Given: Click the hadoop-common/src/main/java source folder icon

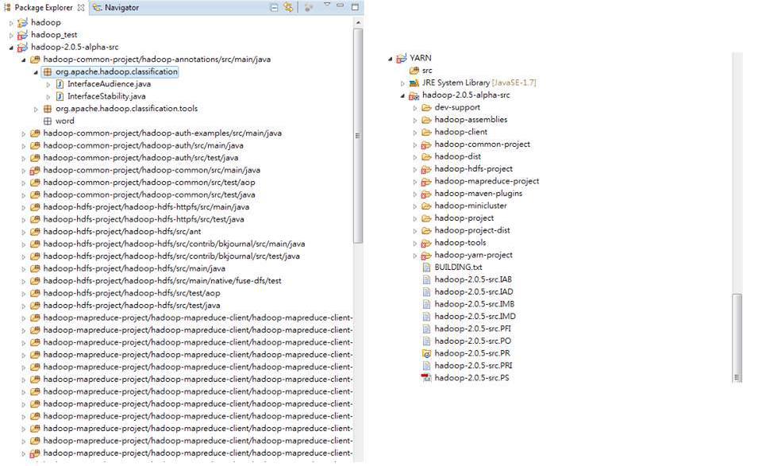Looking at the screenshot, I should [x=34, y=170].
